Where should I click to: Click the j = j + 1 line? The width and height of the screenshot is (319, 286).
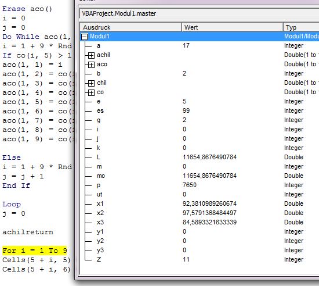23,176
